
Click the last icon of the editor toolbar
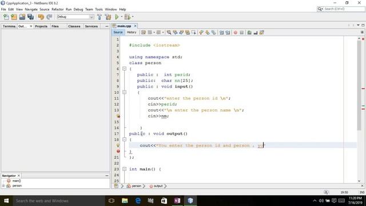[x=262, y=33]
